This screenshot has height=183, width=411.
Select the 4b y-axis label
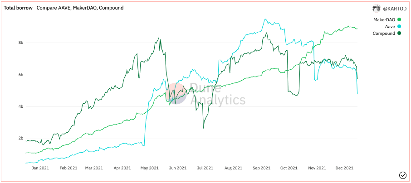[20, 106]
